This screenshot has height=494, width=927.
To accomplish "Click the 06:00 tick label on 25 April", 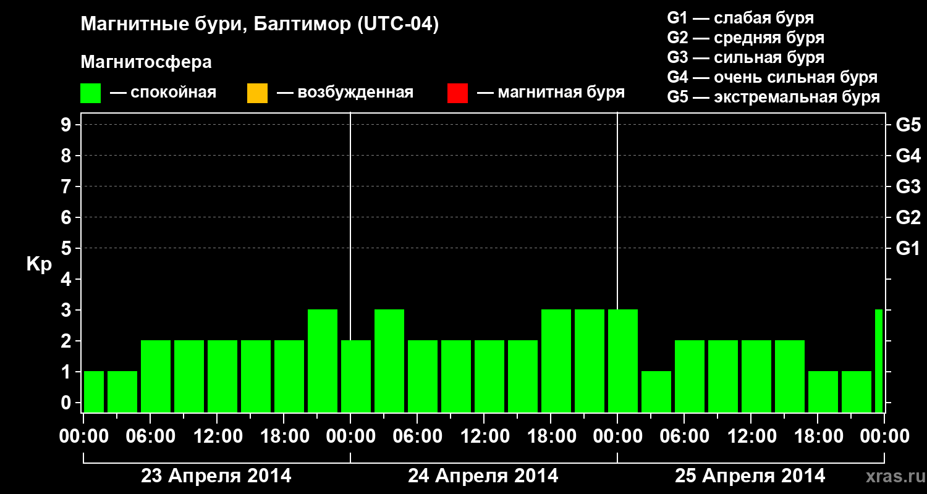I will pyautogui.click(x=684, y=437).
